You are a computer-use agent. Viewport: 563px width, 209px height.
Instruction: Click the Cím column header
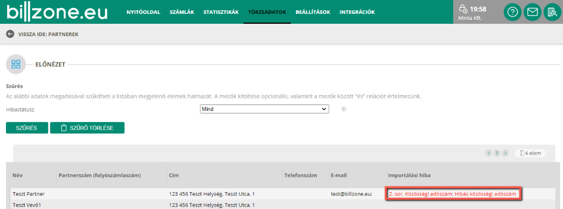click(174, 175)
